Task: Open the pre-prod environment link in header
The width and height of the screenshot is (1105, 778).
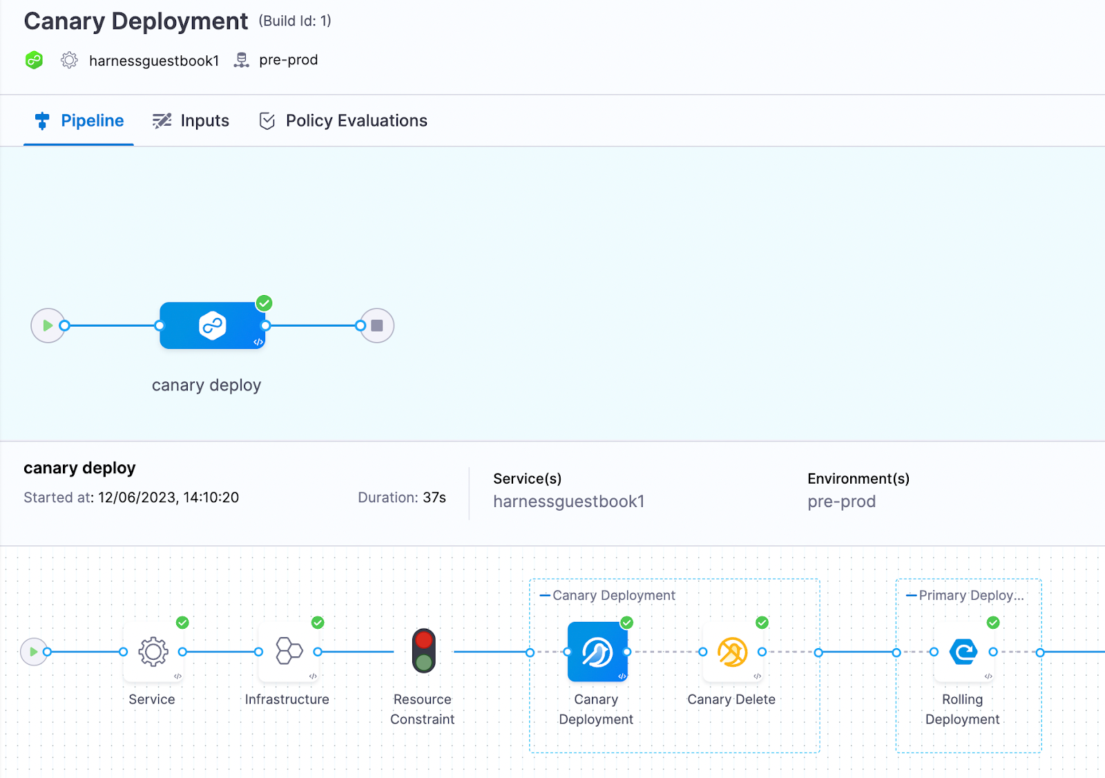Action: pos(289,60)
